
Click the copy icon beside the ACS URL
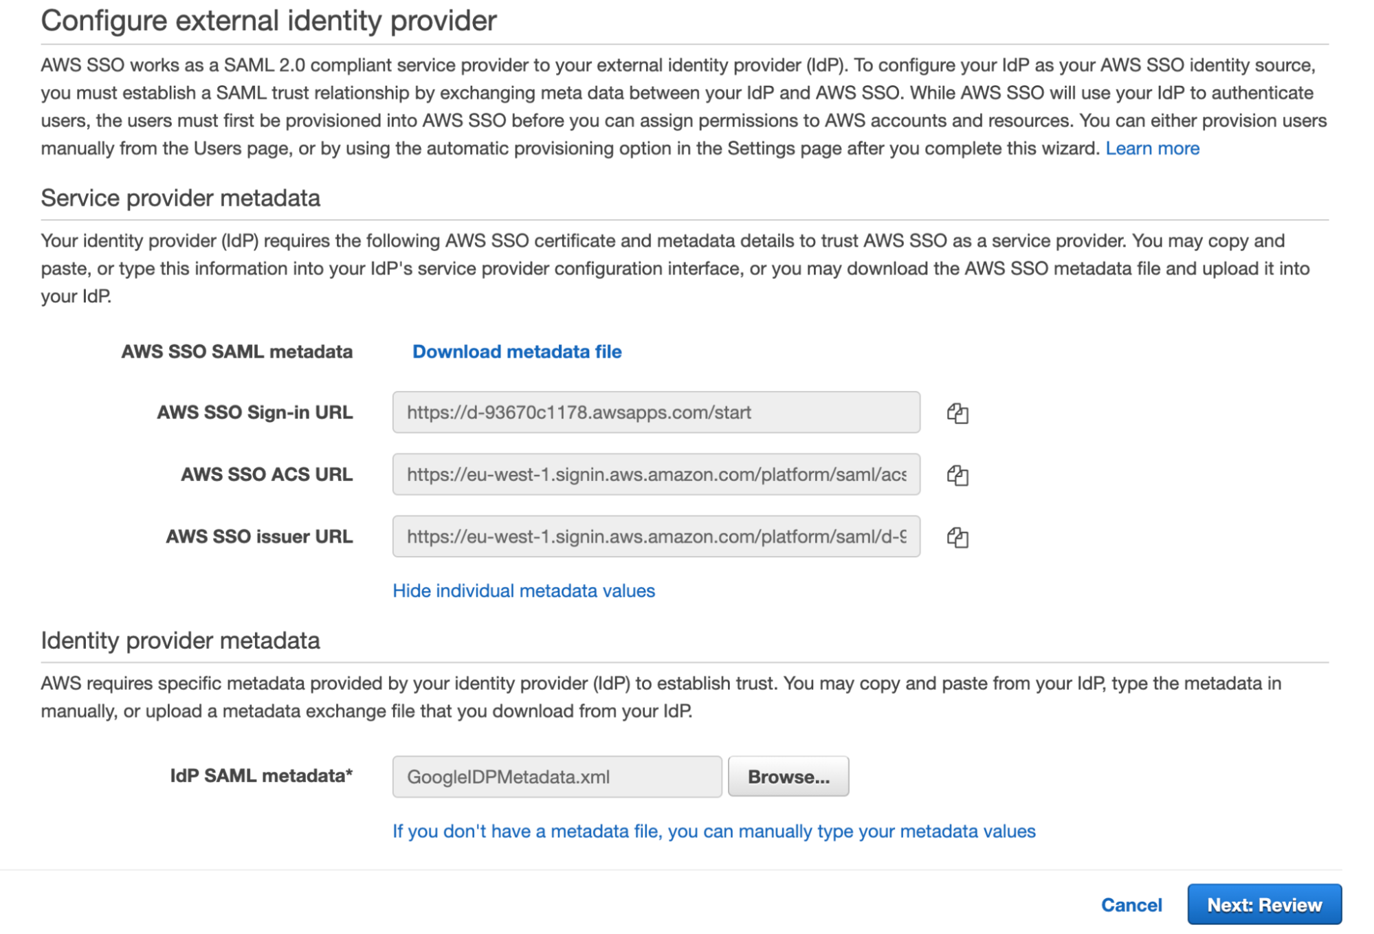coord(959,474)
